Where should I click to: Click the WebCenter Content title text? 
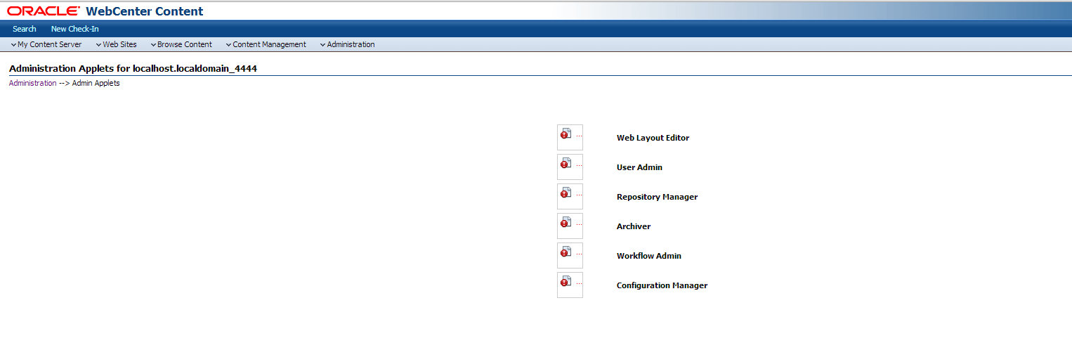145,11
